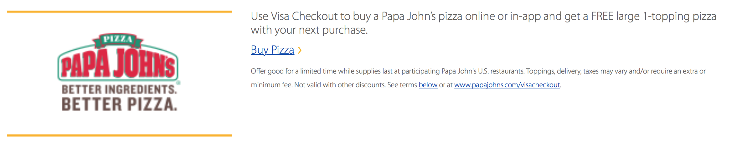Click 'with your next purchase.' headline line
This screenshot has width=747, height=144.
309,30
